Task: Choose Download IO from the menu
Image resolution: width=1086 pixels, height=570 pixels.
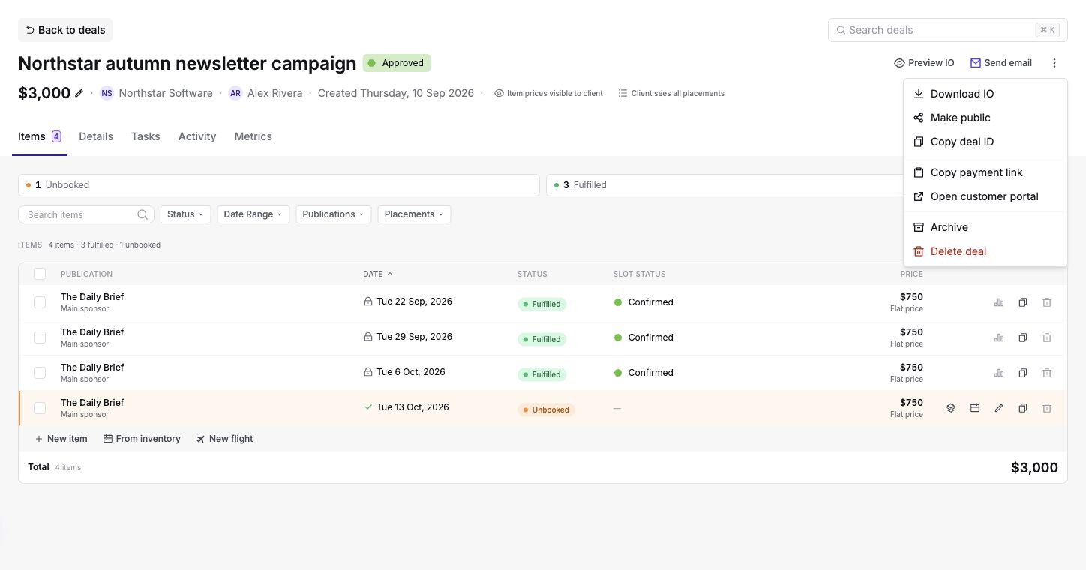Action: coord(985,94)
